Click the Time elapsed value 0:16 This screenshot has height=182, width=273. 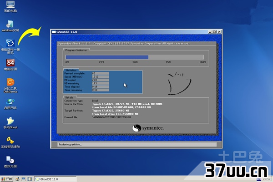click(101, 86)
